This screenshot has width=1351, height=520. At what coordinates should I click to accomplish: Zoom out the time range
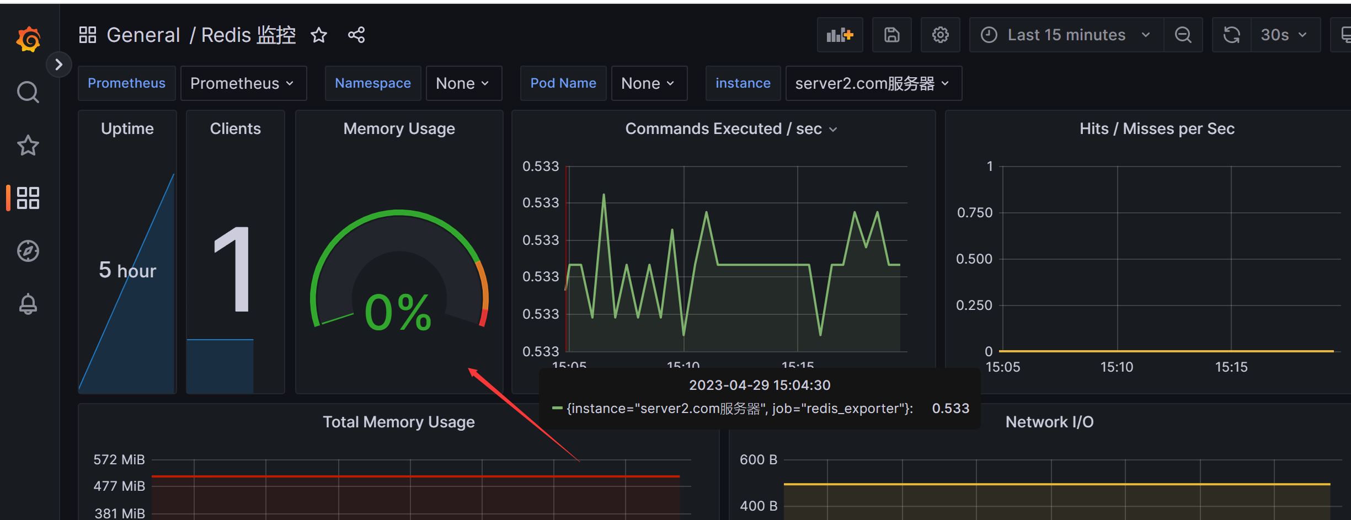[x=1183, y=35]
